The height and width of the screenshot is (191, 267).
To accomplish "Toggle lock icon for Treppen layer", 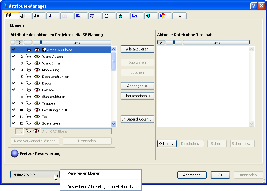I will tap(28, 103).
